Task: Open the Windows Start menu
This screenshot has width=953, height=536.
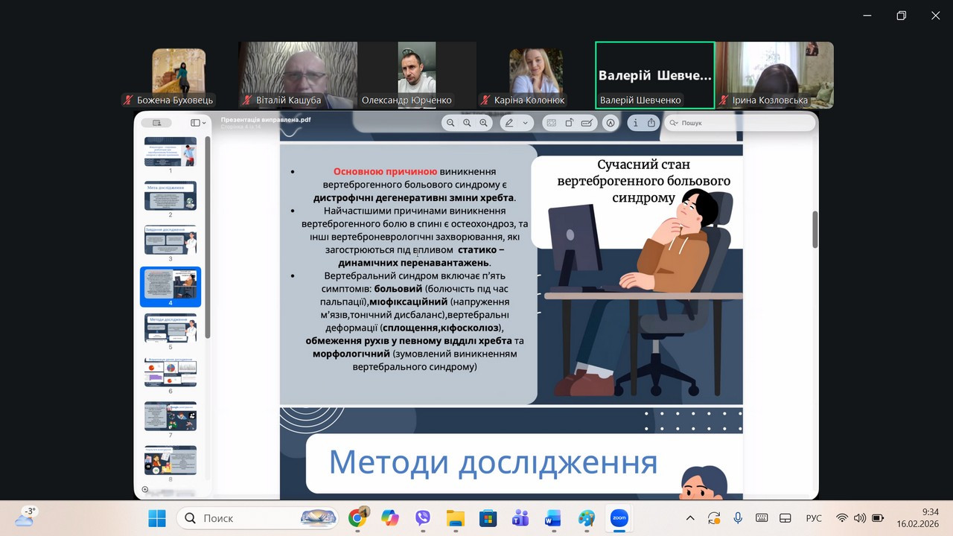Action: 157,518
